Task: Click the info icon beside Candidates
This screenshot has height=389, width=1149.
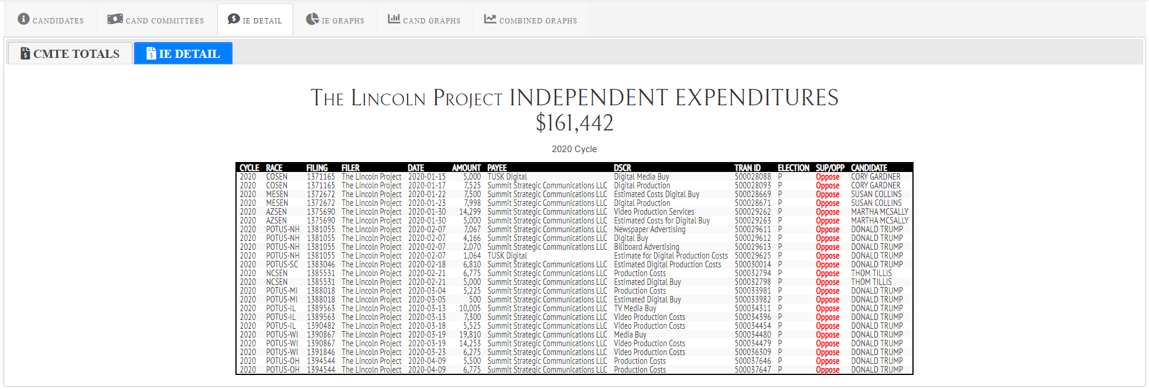Action: [23, 19]
